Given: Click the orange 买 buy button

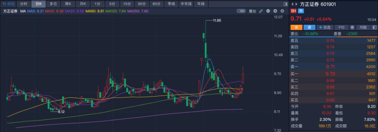Looking at the screenshot, I should click(296, 28).
